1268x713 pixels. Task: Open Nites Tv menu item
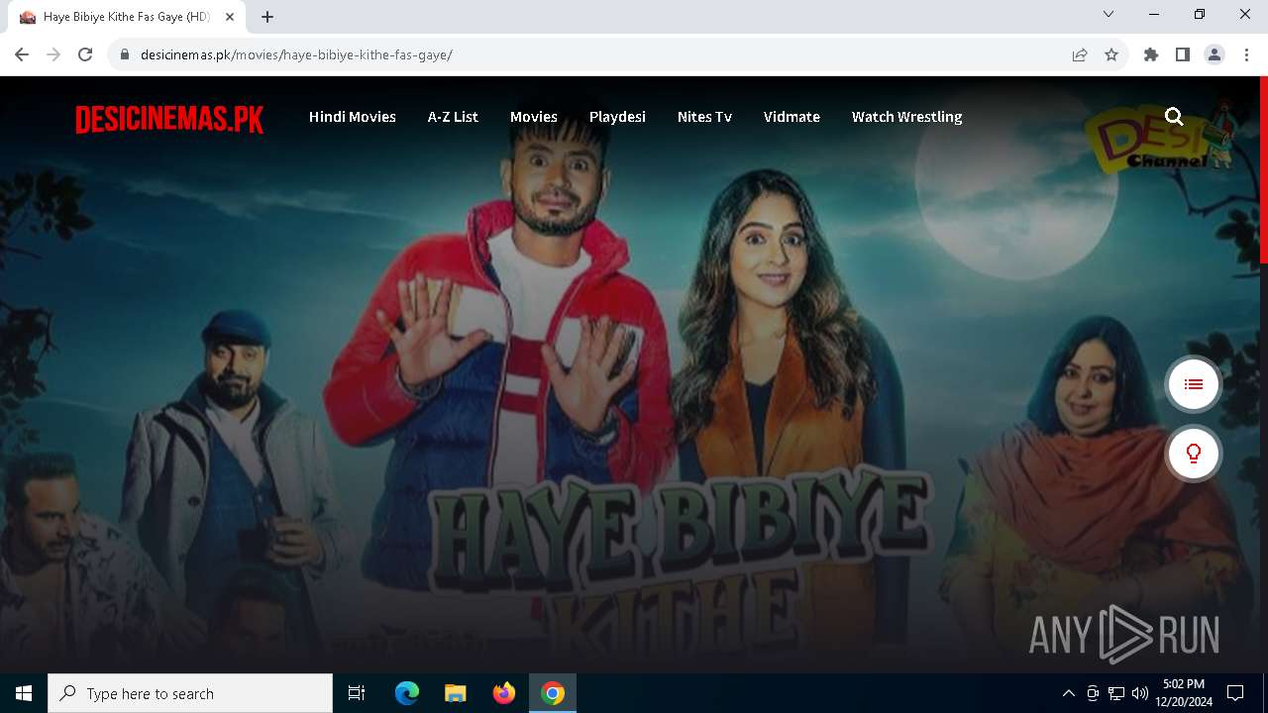pos(704,117)
